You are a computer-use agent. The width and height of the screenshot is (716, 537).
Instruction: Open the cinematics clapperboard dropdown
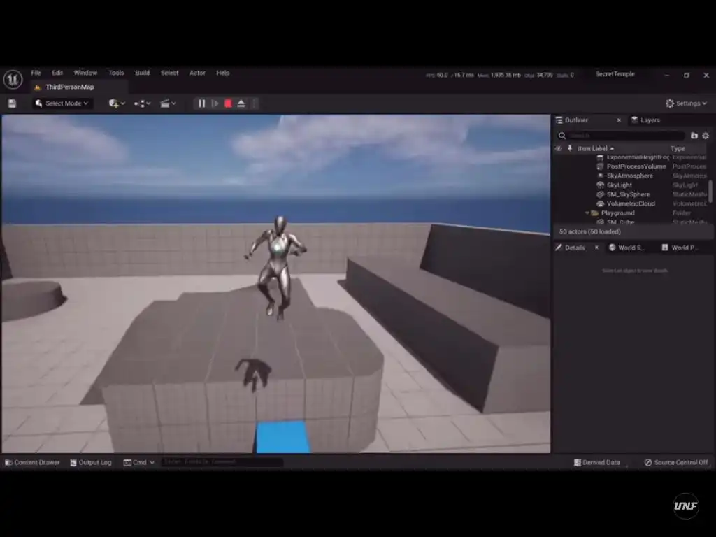[x=168, y=103]
